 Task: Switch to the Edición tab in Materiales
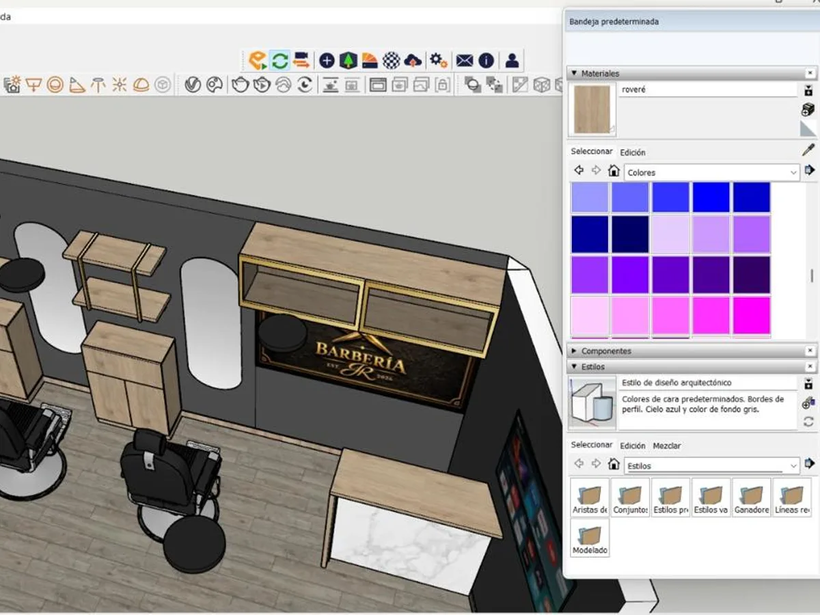click(633, 152)
